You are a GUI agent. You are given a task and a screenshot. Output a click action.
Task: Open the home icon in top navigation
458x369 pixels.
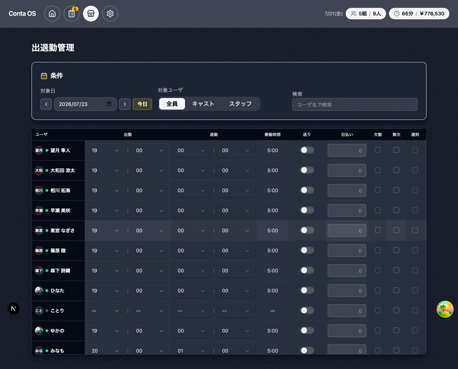pos(52,14)
